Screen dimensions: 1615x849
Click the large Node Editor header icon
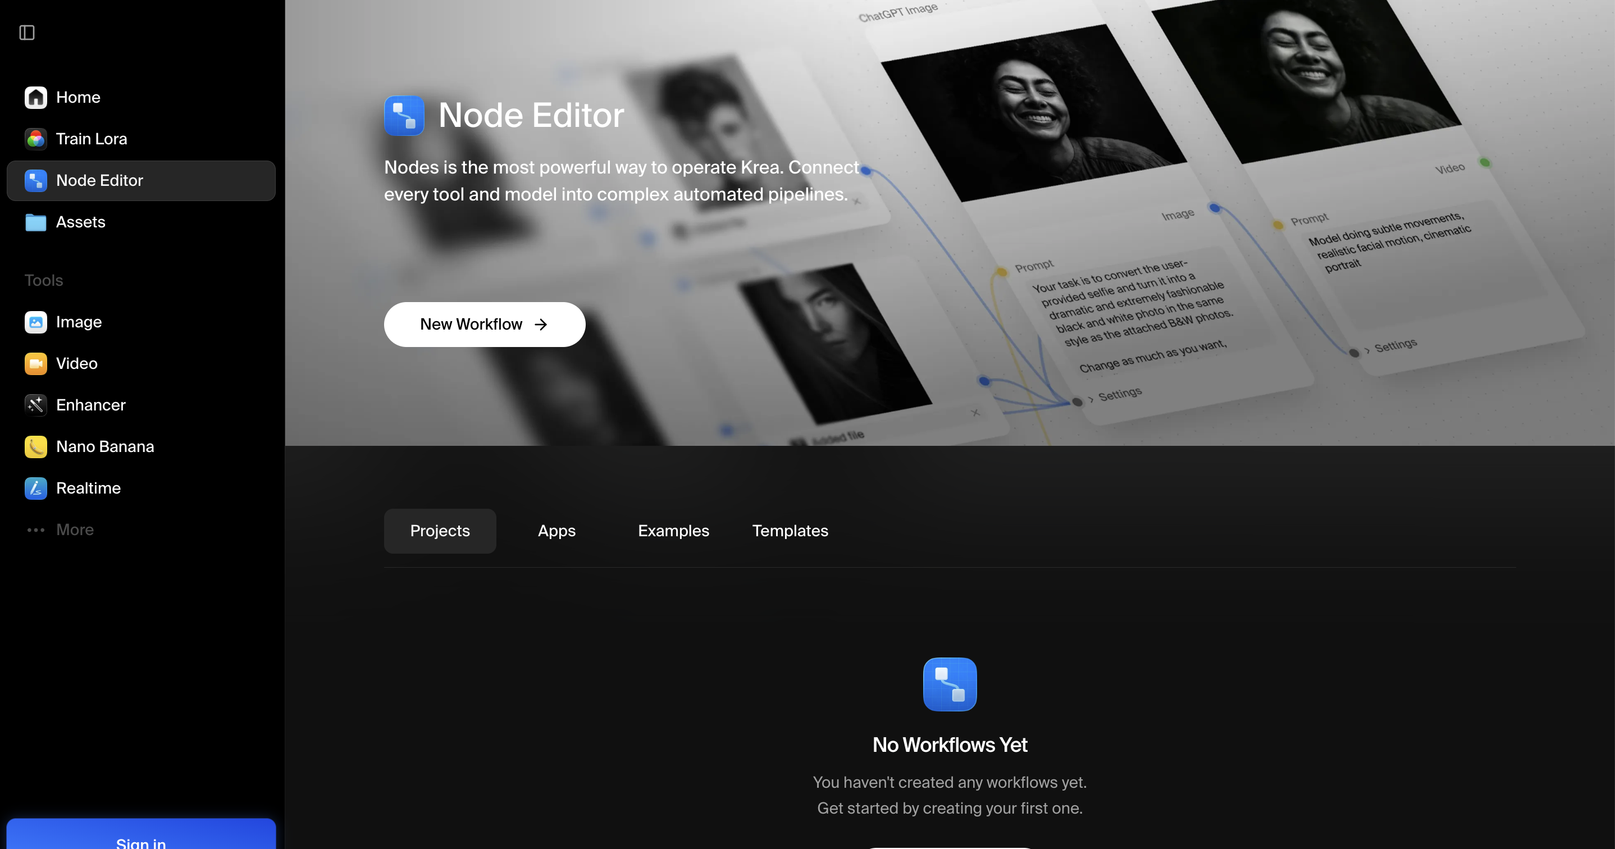click(x=404, y=115)
